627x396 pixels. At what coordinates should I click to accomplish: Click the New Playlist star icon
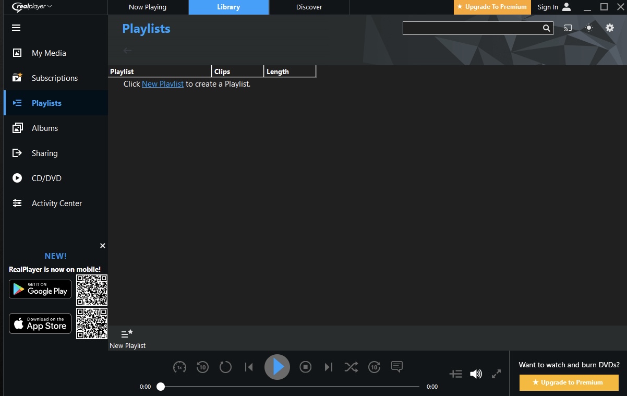(127, 333)
